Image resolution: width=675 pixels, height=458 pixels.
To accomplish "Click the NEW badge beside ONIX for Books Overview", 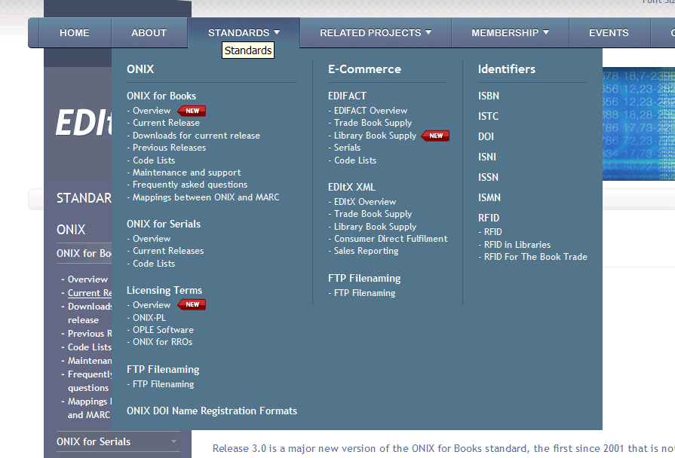I will 192,111.
